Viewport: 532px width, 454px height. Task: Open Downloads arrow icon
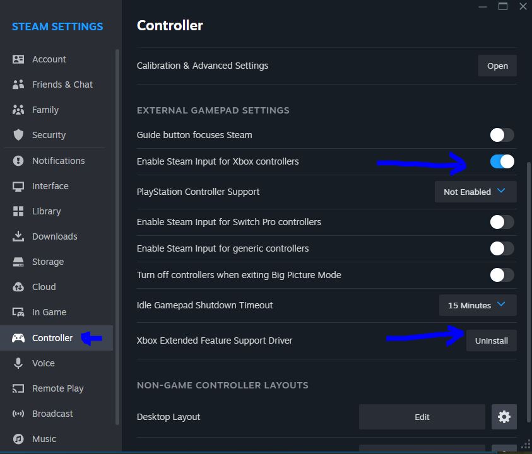tap(18, 236)
